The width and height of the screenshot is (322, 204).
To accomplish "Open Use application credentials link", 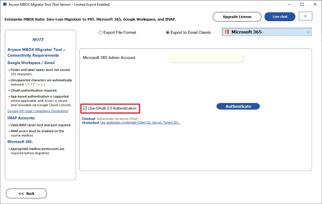I will [140, 122].
